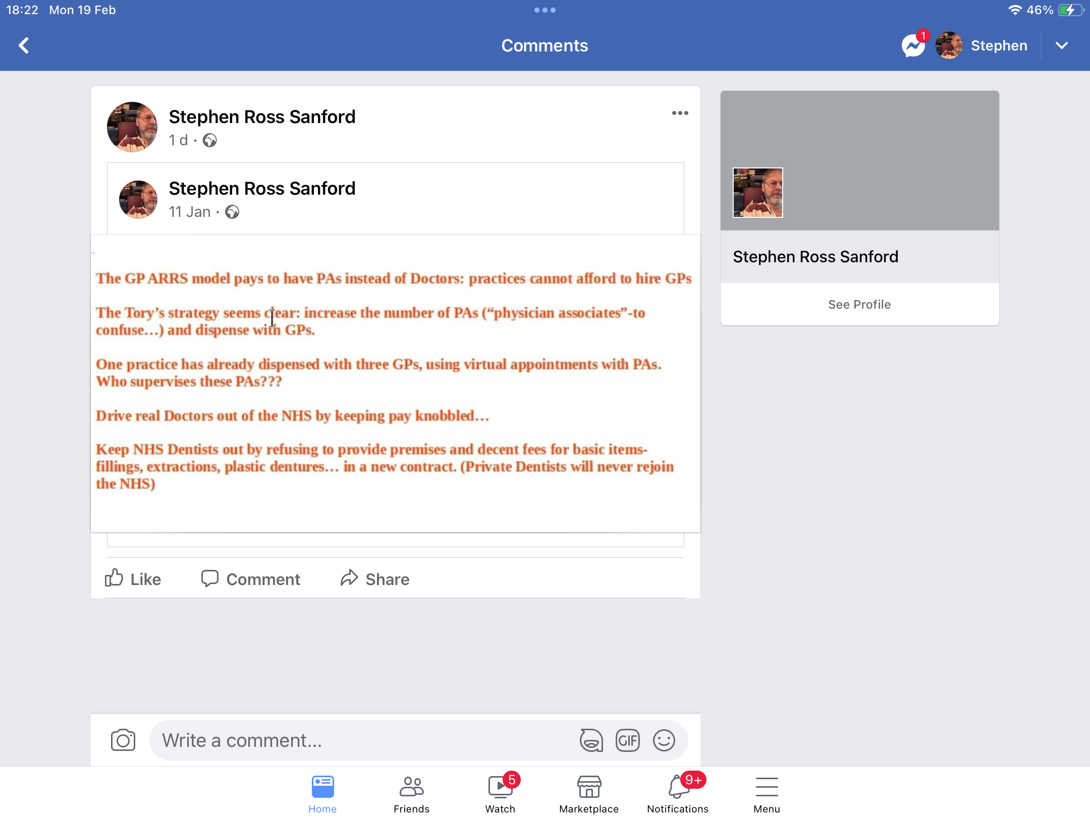1090x817 pixels.
Task: Open the post's three-dot options menu
Action: click(x=680, y=113)
